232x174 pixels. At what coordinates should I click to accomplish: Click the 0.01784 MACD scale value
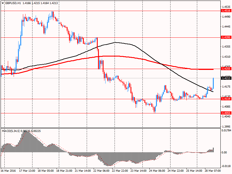[226, 130]
